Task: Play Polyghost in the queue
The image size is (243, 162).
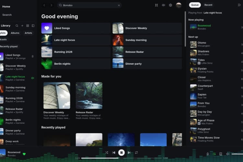Action: [x=216, y=131]
